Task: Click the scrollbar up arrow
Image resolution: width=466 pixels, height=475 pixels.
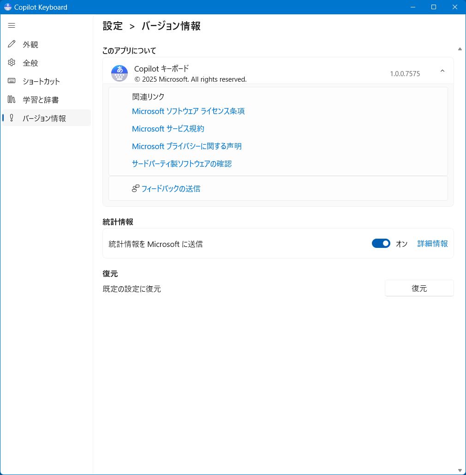Action: (x=460, y=49)
